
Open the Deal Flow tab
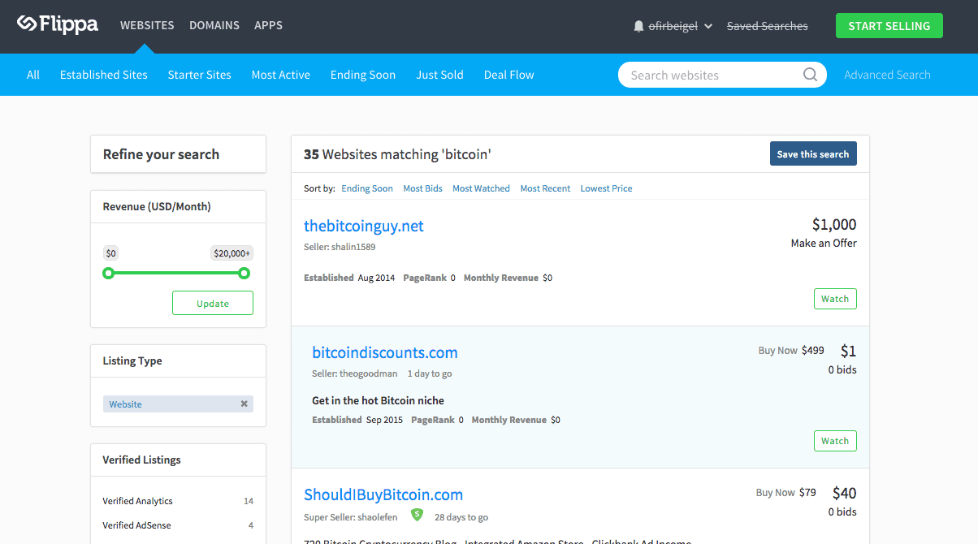pyautogui.click(x=509, y=75)
